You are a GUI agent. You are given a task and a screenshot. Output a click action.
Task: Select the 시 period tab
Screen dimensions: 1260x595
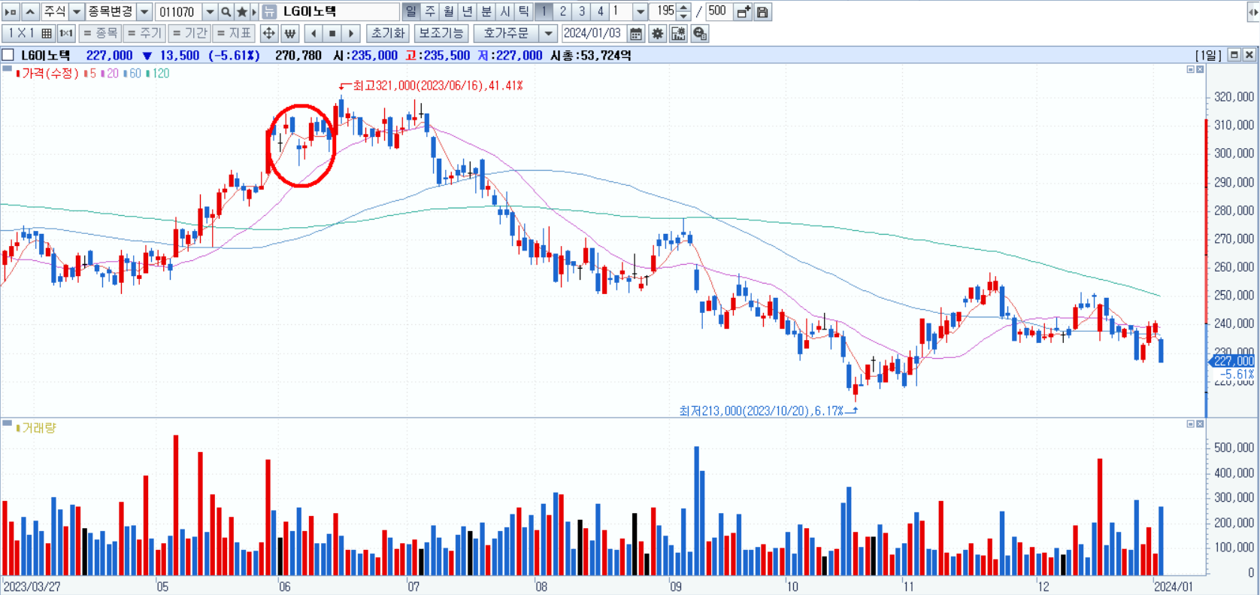point(504,11)
